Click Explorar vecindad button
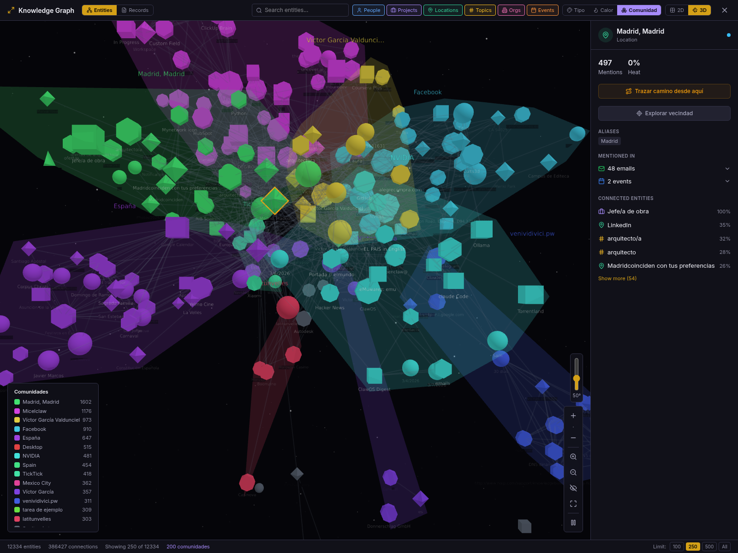The image size is (738, 553). pyautogui.click(x=664, y=113)
